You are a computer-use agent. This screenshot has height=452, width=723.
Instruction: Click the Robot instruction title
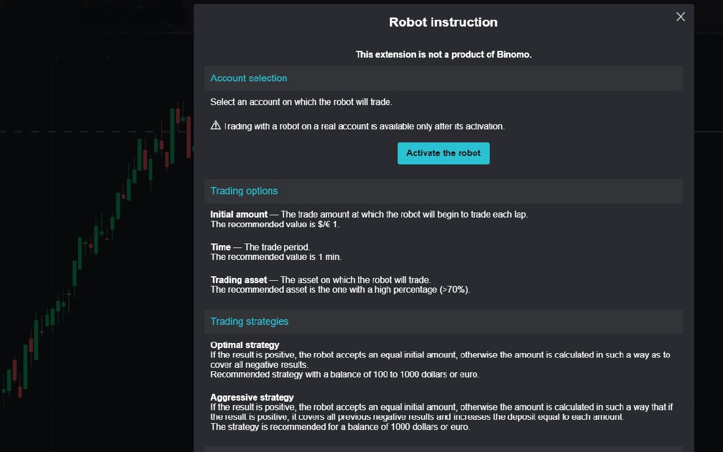443,22
